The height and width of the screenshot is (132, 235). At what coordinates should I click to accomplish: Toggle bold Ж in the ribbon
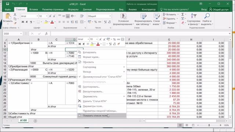(23, 22)
